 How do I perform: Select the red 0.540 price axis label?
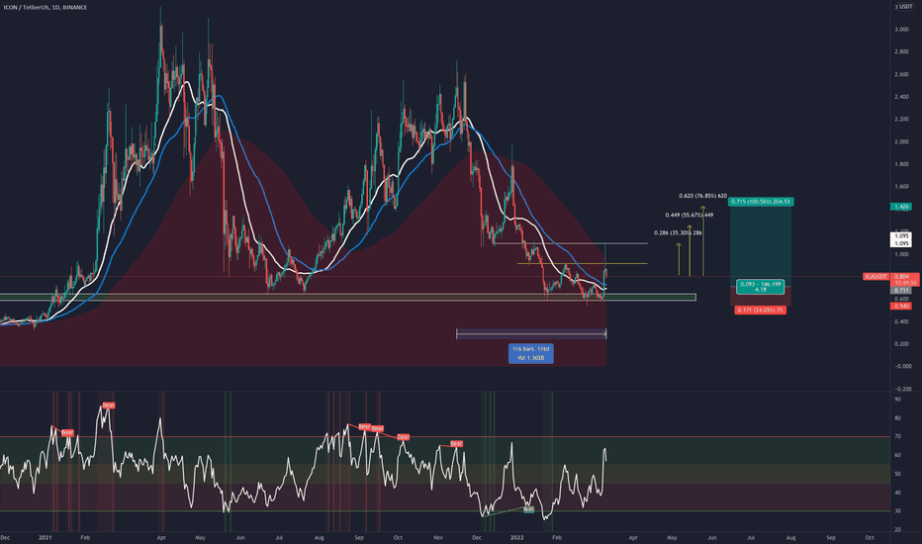coord(901,306)
